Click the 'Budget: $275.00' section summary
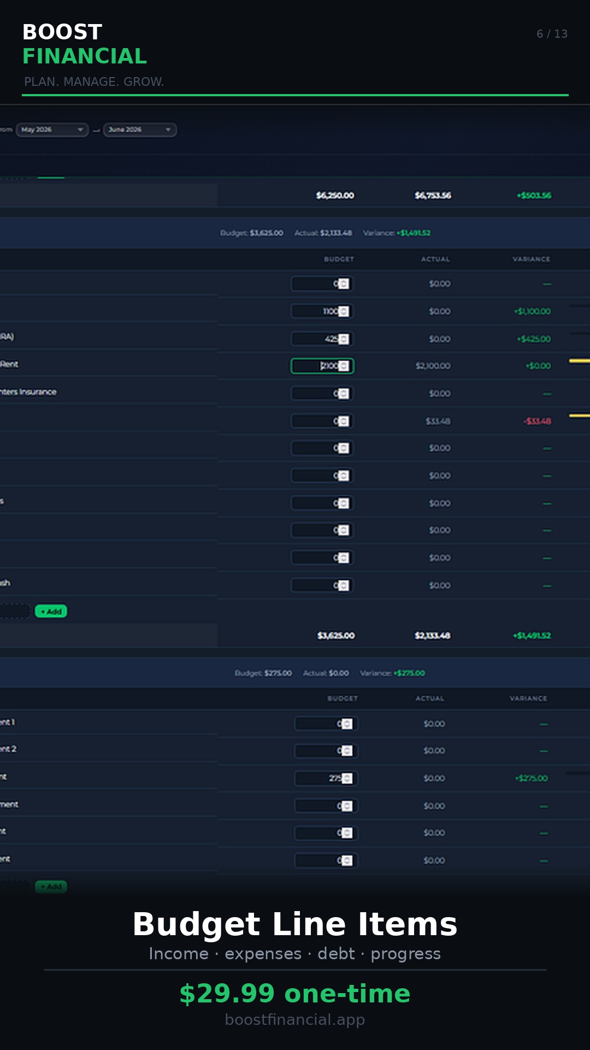 263,673
